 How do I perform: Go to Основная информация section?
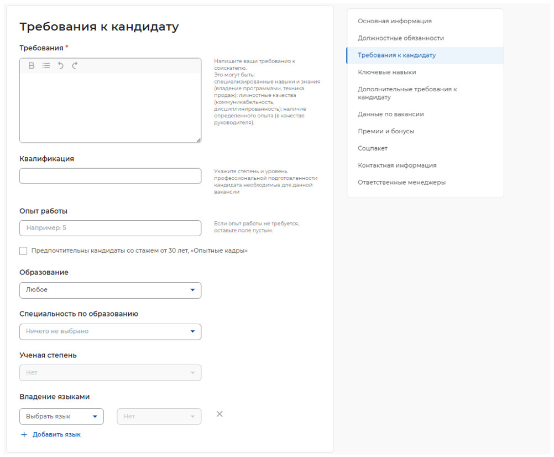pyautogui.click(x=394, y=21)
